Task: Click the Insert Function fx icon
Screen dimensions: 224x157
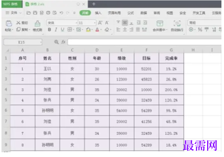Action: tap(63, 42)
